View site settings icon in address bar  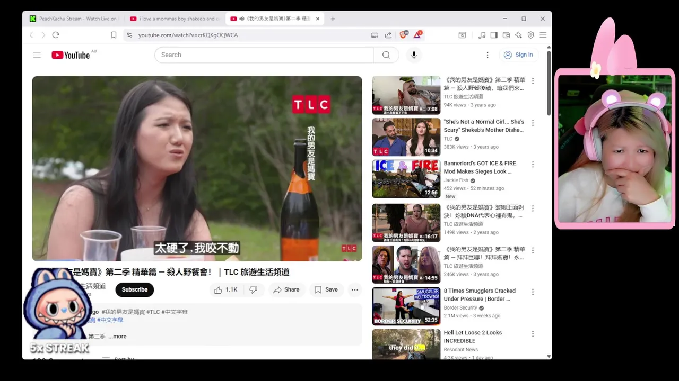129,35
